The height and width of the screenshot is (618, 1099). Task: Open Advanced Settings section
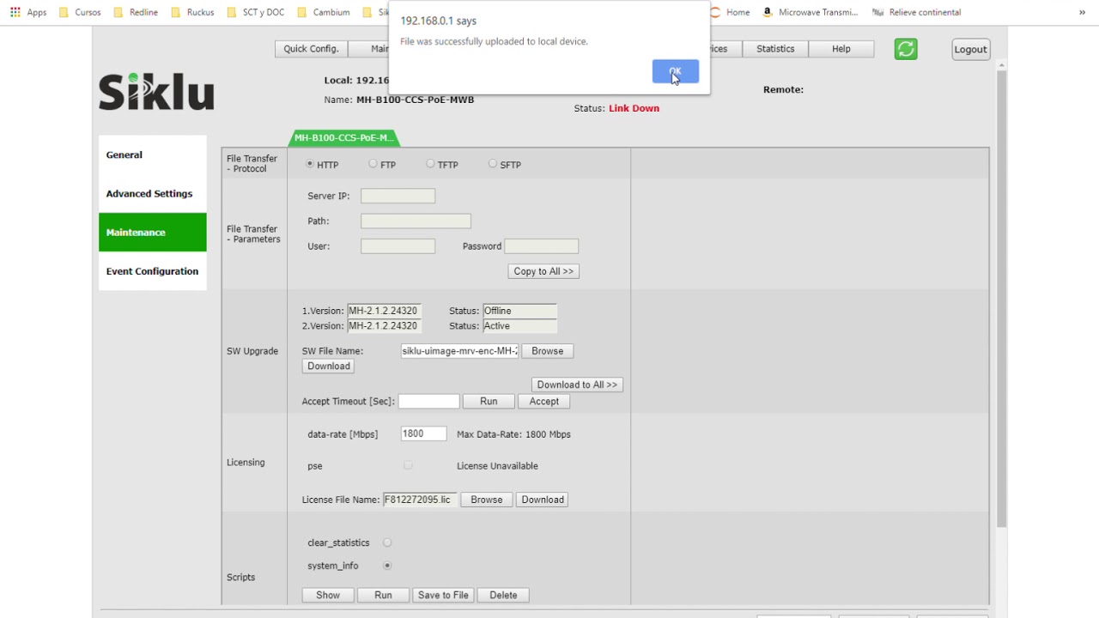pos(153,193)
